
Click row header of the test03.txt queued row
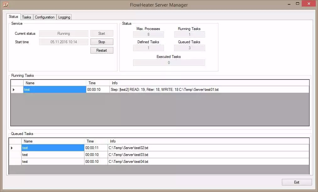pyautogui.click(x=15, y=155)
